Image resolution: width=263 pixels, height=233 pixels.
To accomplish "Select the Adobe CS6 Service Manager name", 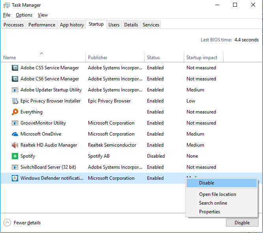I will pos(50,79).
